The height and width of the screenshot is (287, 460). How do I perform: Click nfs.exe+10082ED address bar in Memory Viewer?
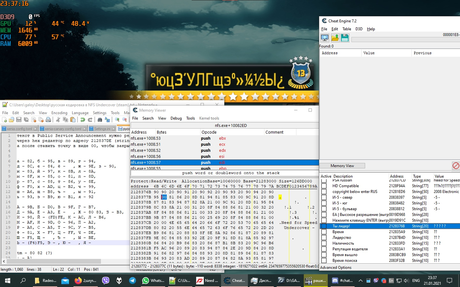pyautogui.click(x=224, y=126)
